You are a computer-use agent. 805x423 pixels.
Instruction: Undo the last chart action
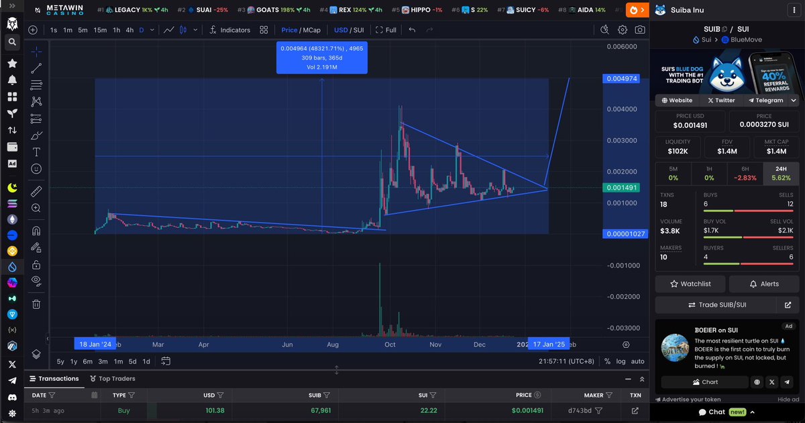pyautogui.click(x=412, y=30)
